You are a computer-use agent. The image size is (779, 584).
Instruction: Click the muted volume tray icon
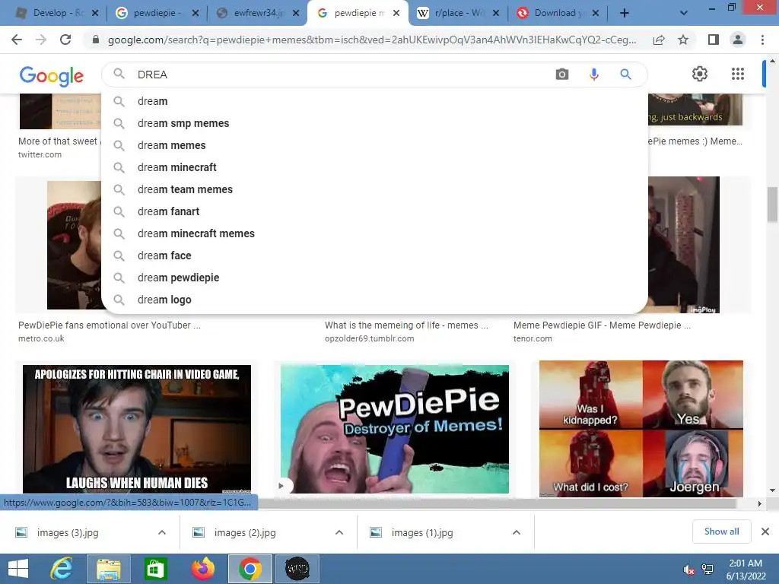(688, 570)
